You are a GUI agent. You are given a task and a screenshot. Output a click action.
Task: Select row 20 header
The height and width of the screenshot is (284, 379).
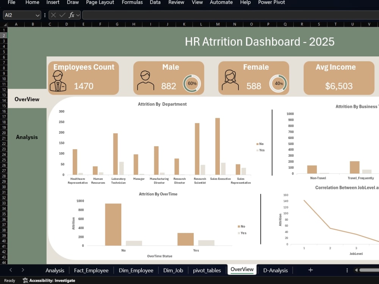click(4, 133)
